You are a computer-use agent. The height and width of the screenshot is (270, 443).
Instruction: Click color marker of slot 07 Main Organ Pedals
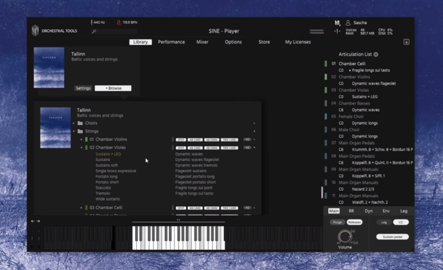pyautogui.click(x=326, y=143)
